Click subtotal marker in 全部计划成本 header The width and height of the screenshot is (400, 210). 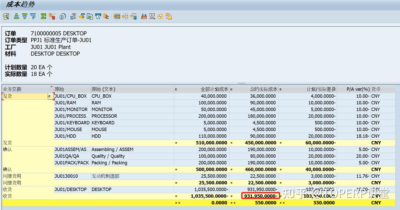pos(176,89)
